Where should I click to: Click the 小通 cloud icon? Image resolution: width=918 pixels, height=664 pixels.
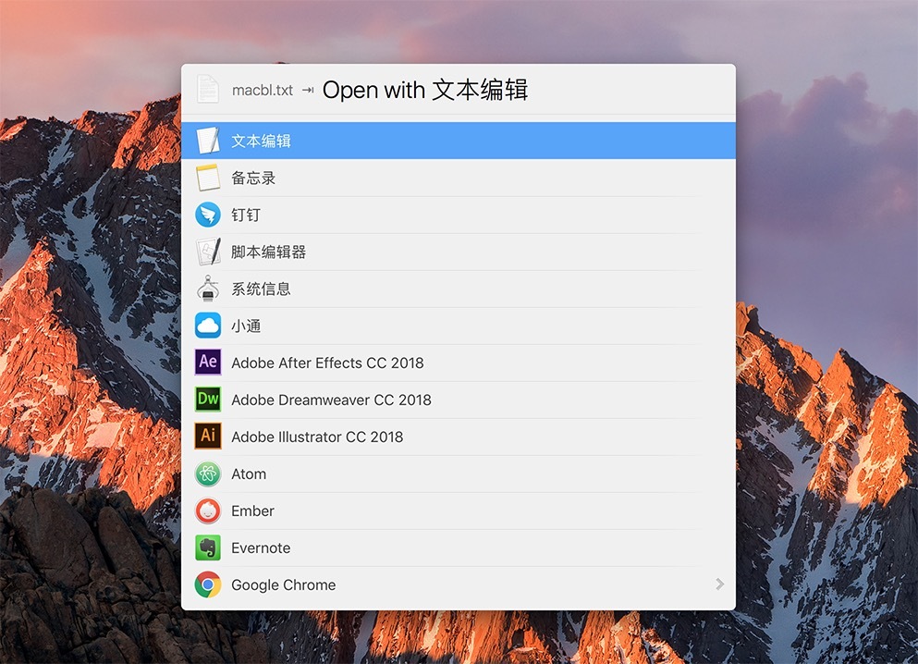pos(208,326)
